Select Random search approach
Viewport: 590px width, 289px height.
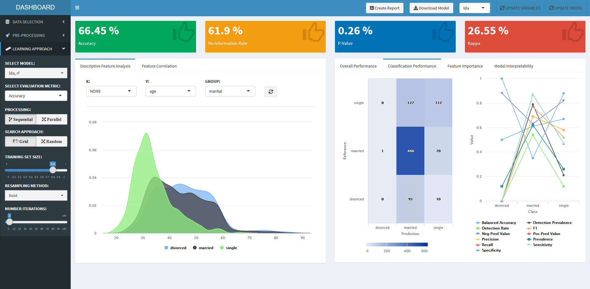click(52, 141)
